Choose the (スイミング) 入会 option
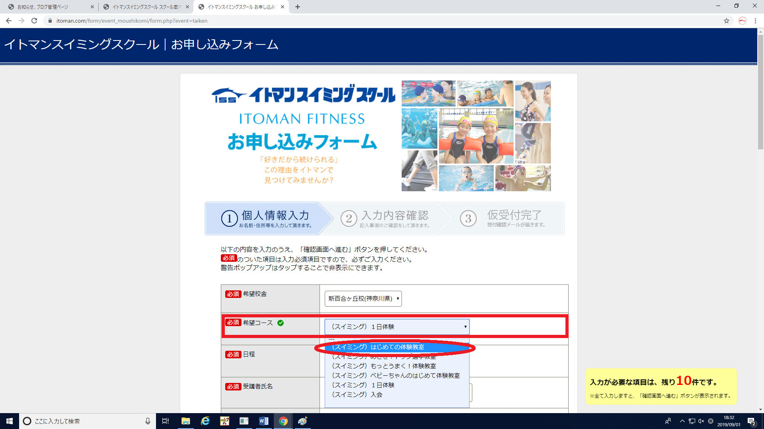The width and height of the screenshot is (764, 429). (x=397, y=395)
